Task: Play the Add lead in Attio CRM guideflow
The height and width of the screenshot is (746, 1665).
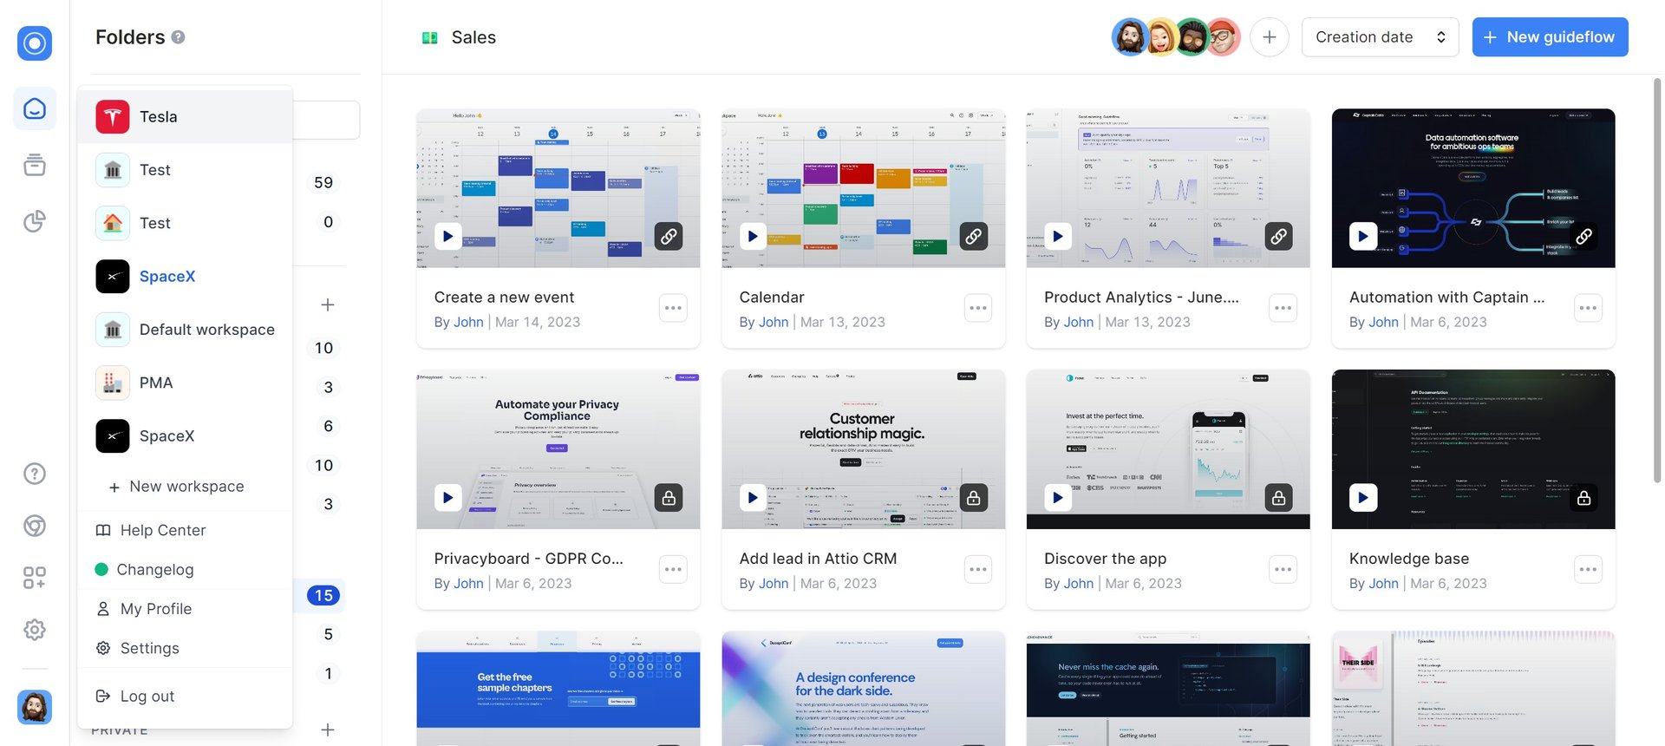Action: point(753,498)
